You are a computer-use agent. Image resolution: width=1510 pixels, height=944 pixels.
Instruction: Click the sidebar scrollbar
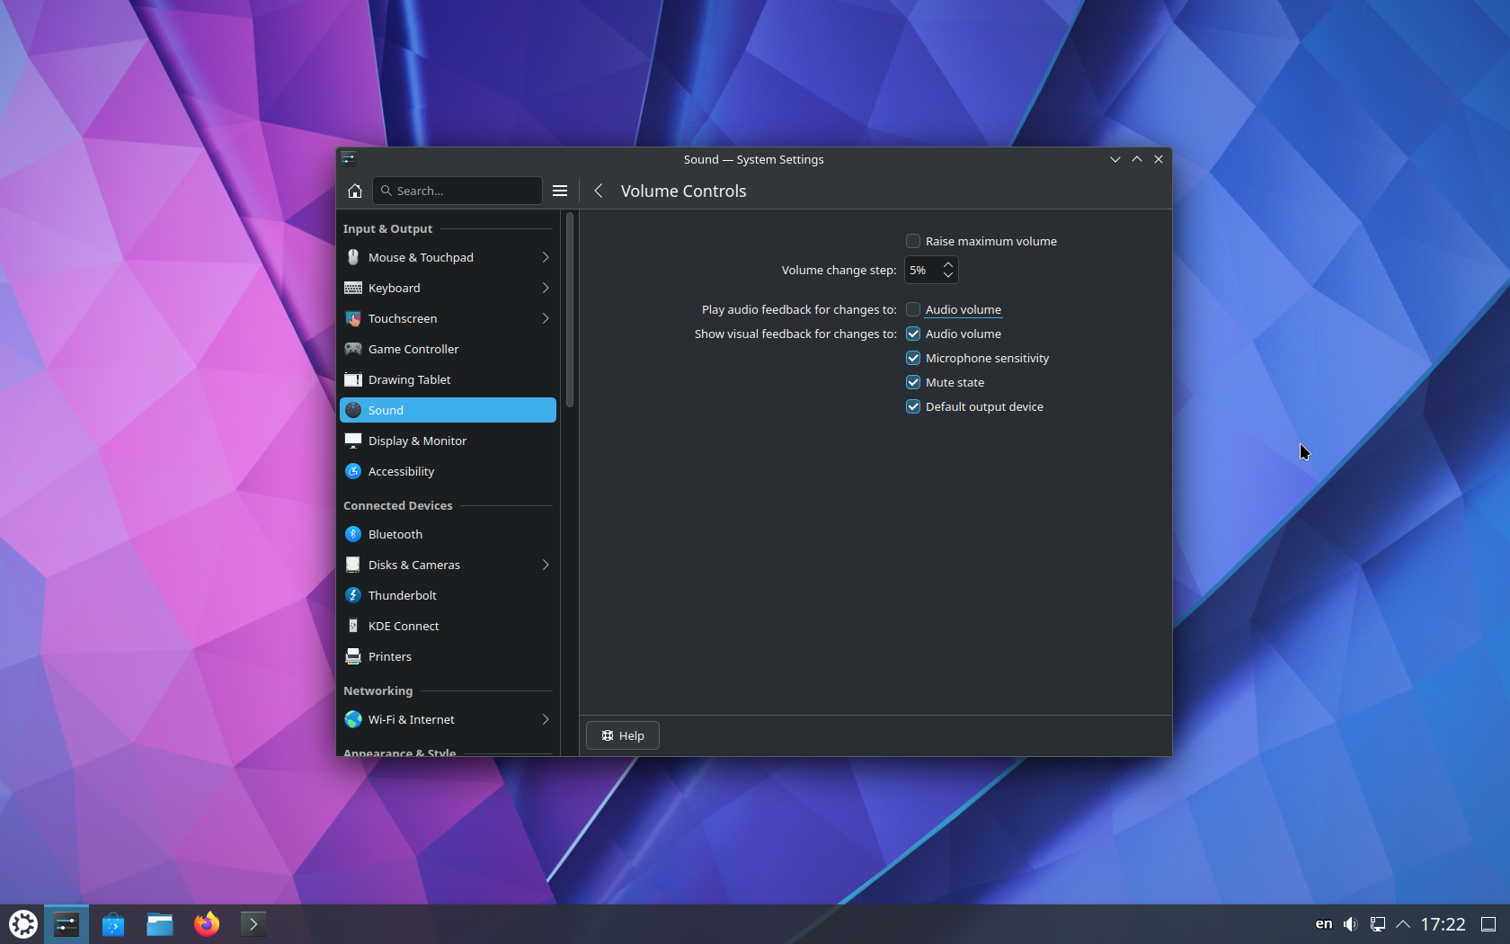(570, 309)
